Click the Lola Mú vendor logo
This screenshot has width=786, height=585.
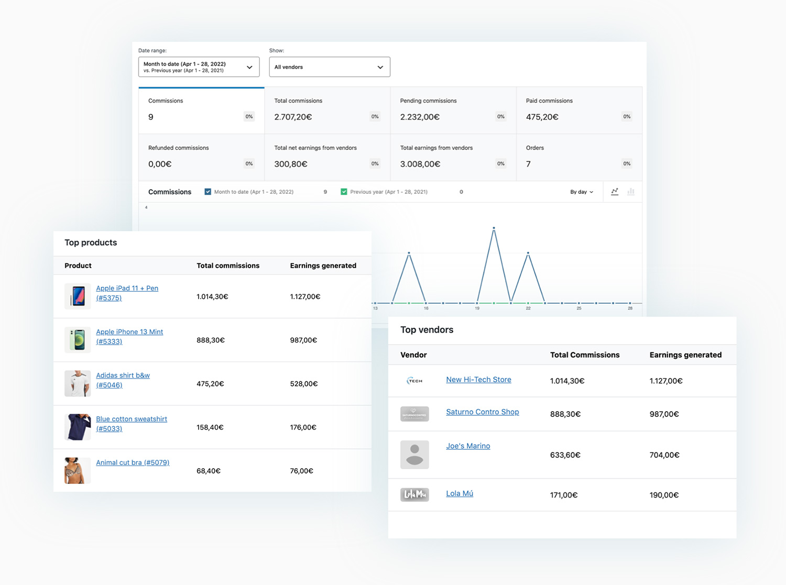pyautogui.click(x=414, y=494)
